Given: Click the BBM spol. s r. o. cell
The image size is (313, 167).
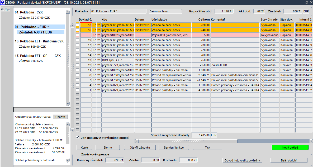Looking at the screenshot, I should coord(118,60).
